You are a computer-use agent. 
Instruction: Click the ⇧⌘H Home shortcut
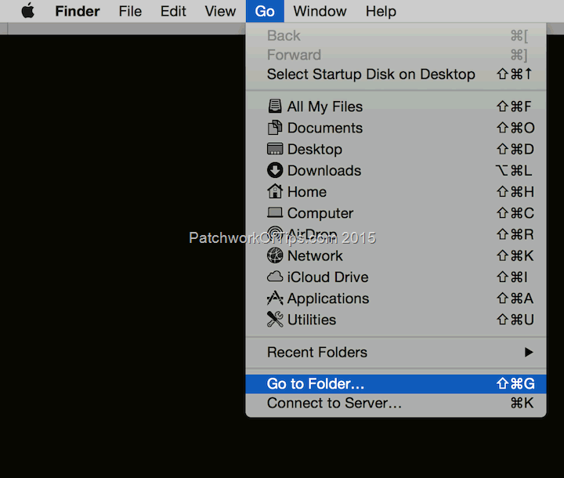pos(515,191)
